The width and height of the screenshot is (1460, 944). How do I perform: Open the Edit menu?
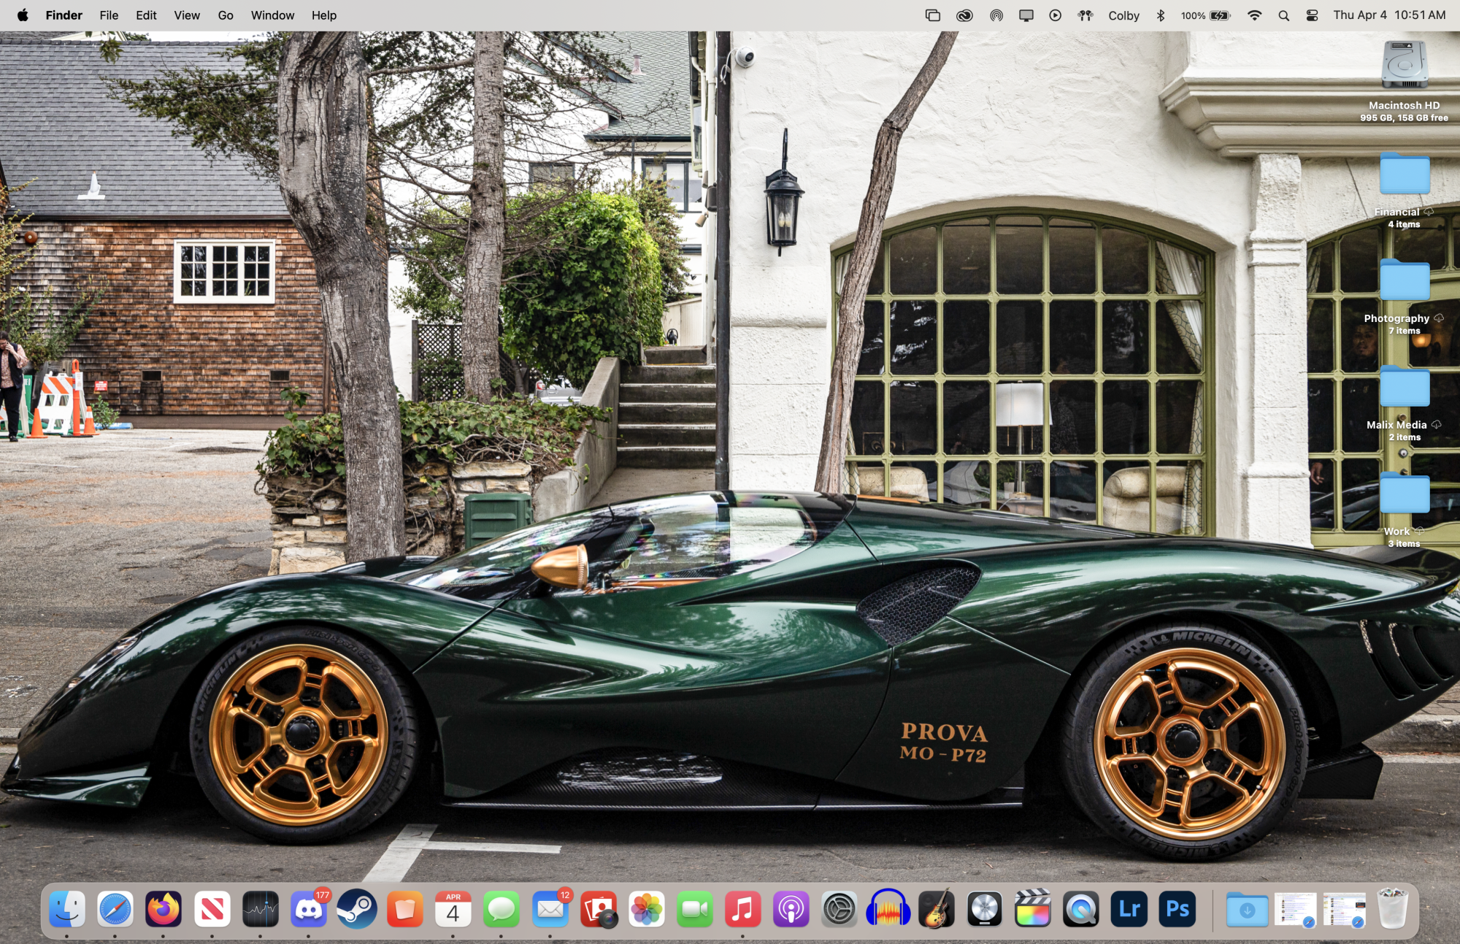click(146, 15)
